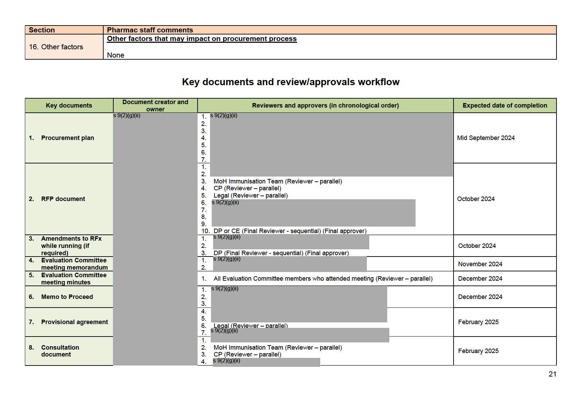Select 'Reviewers and approvers' column header
This screenshot has width=581, height=411.
pos(325,106)
